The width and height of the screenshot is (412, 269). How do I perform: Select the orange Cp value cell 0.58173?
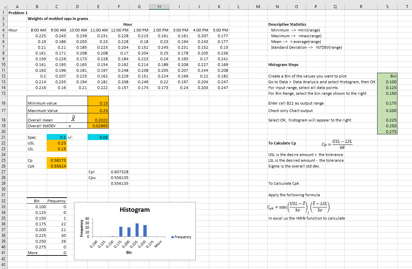[x=56, y=160]
